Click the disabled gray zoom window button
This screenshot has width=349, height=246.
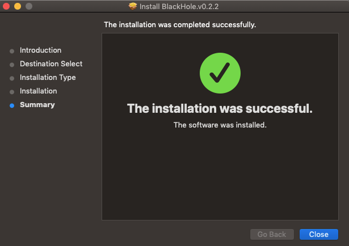(x=29, y=6)
